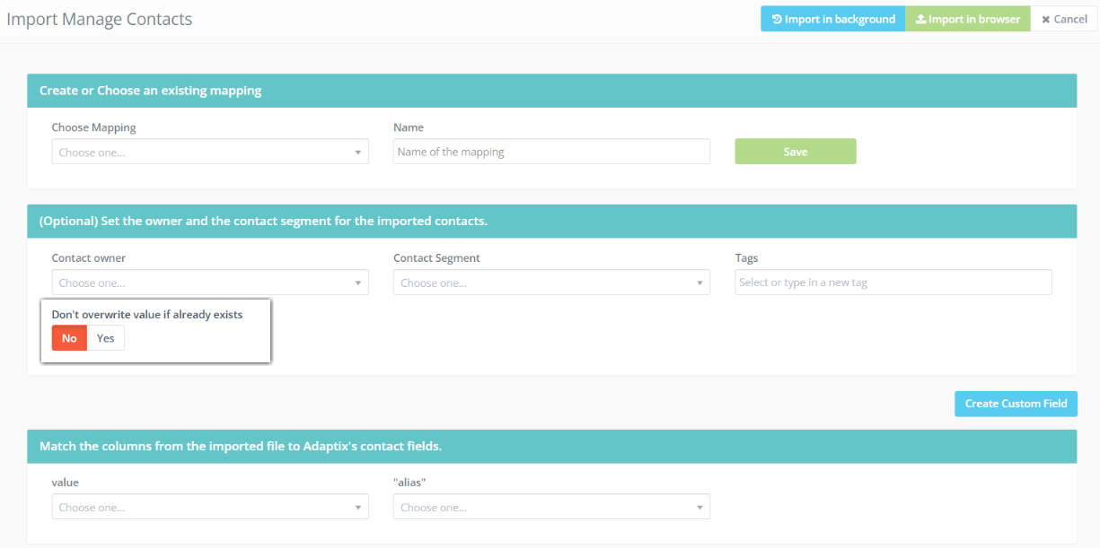Open the value column mapping dropdown

[x=210, y=508]
